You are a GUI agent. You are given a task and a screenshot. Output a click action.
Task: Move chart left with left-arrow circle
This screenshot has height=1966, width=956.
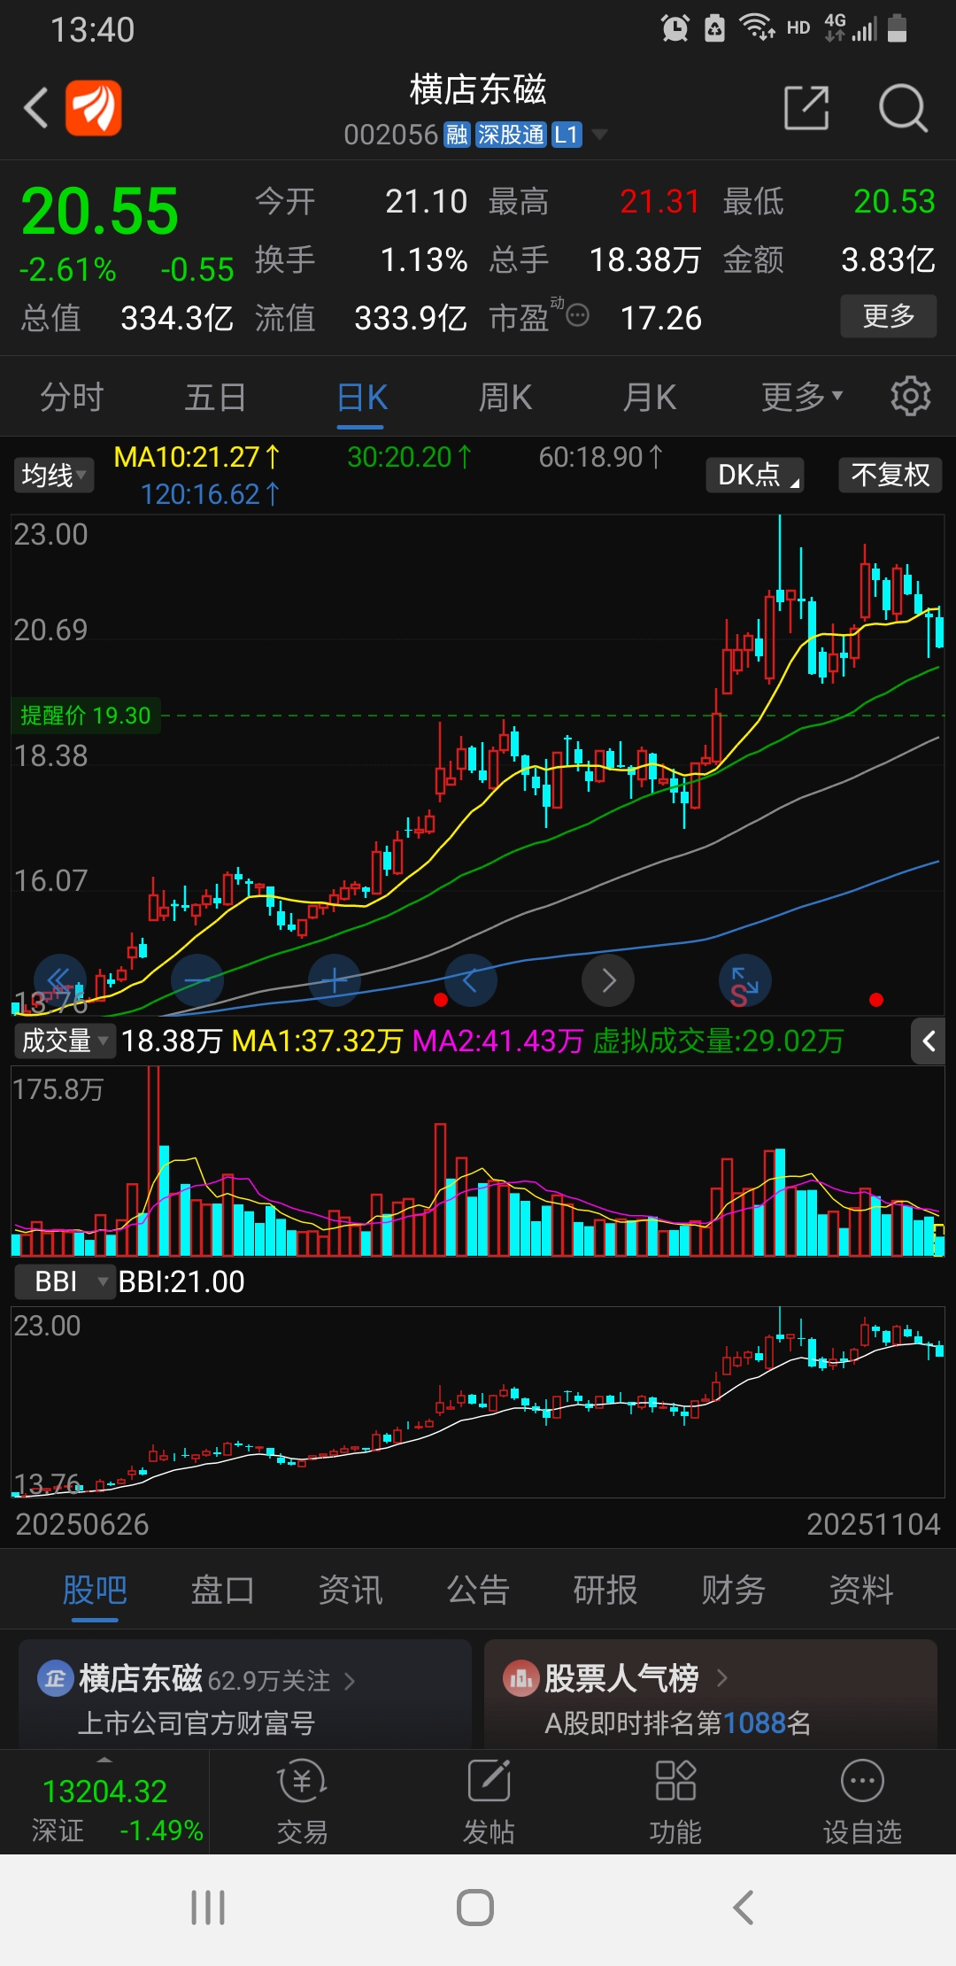[471, 980]
